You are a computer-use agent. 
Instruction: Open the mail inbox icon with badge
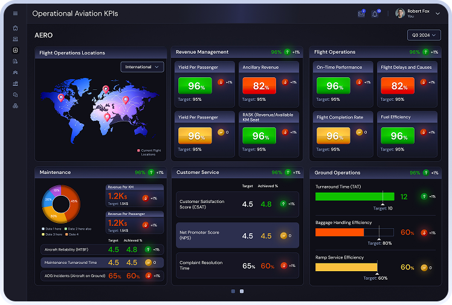click(361, 13)
